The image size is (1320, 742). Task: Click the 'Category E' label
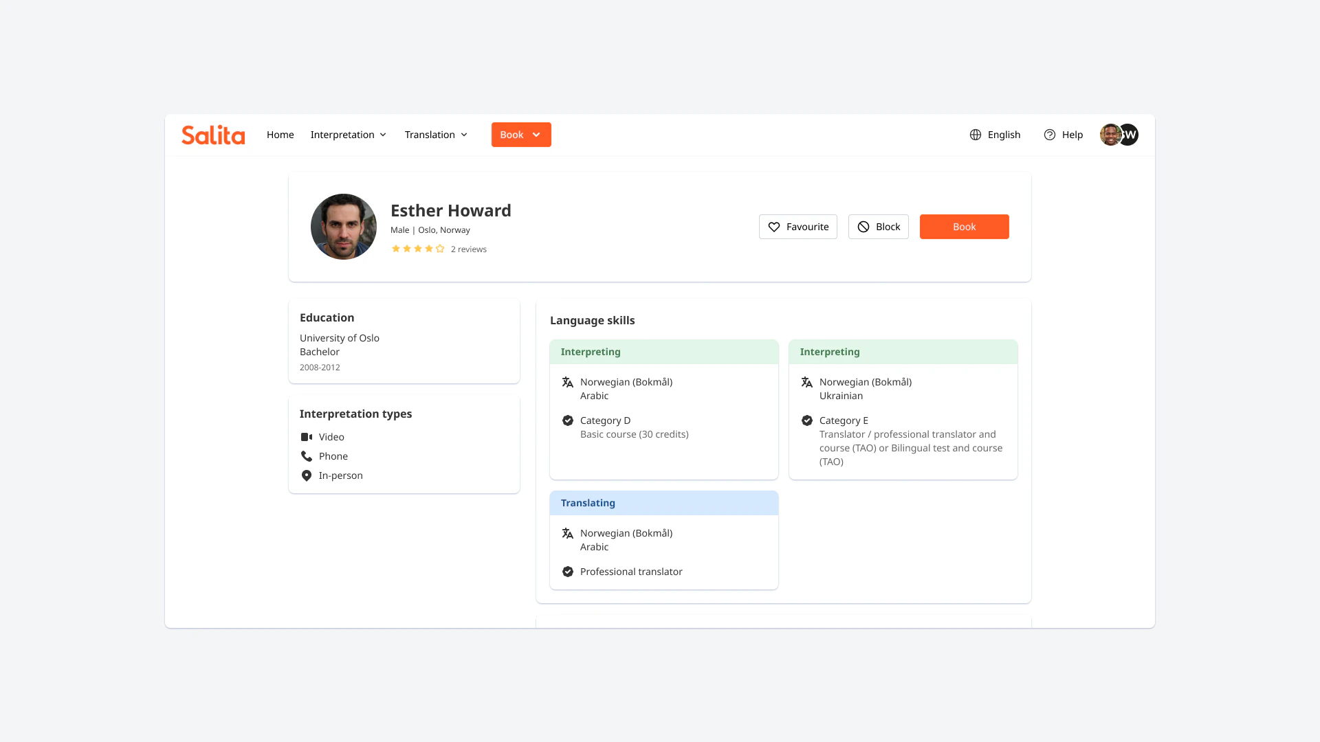[x=844, y=420]
